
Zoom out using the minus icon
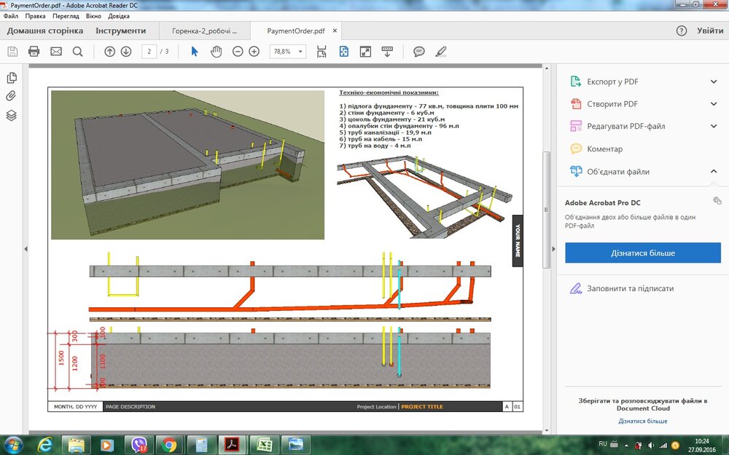click(238, 52)
